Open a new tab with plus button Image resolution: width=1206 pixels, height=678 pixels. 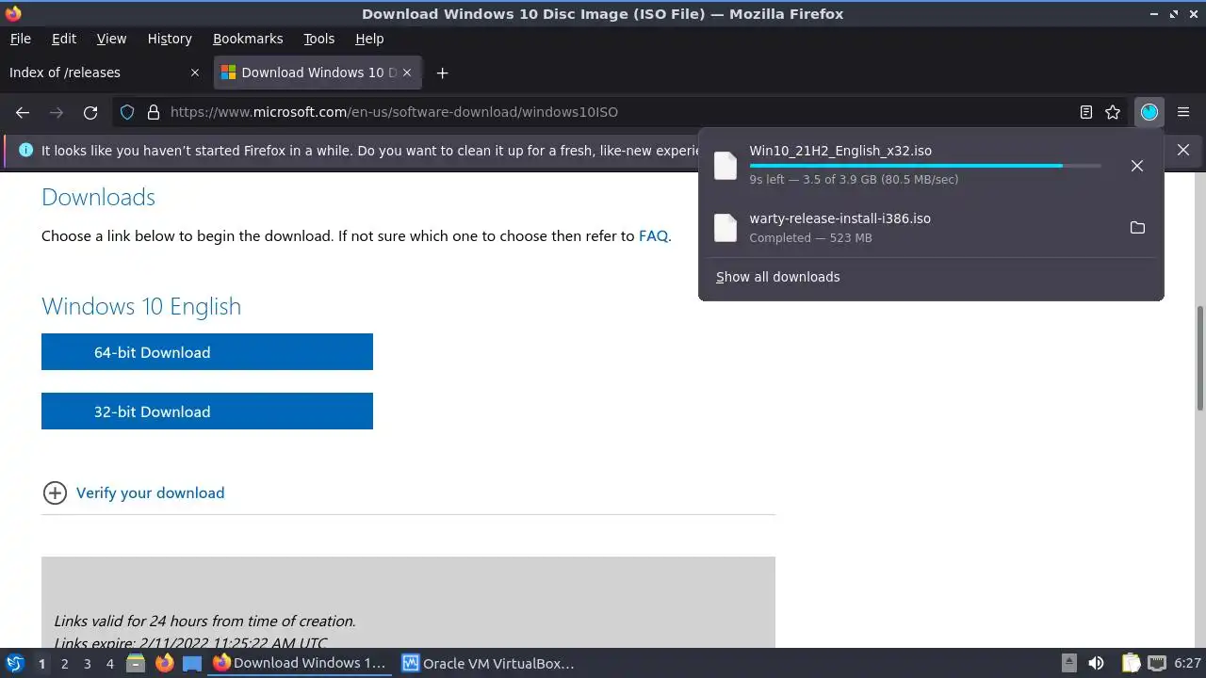tap(442, 73)
